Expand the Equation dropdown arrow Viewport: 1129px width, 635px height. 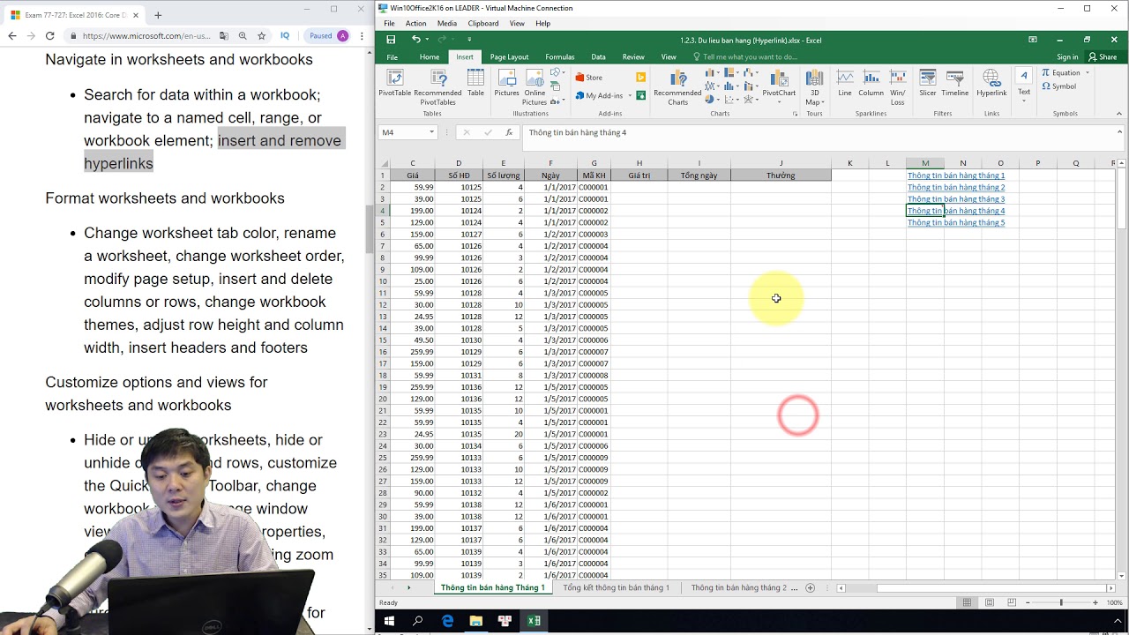pos(1087,72)
